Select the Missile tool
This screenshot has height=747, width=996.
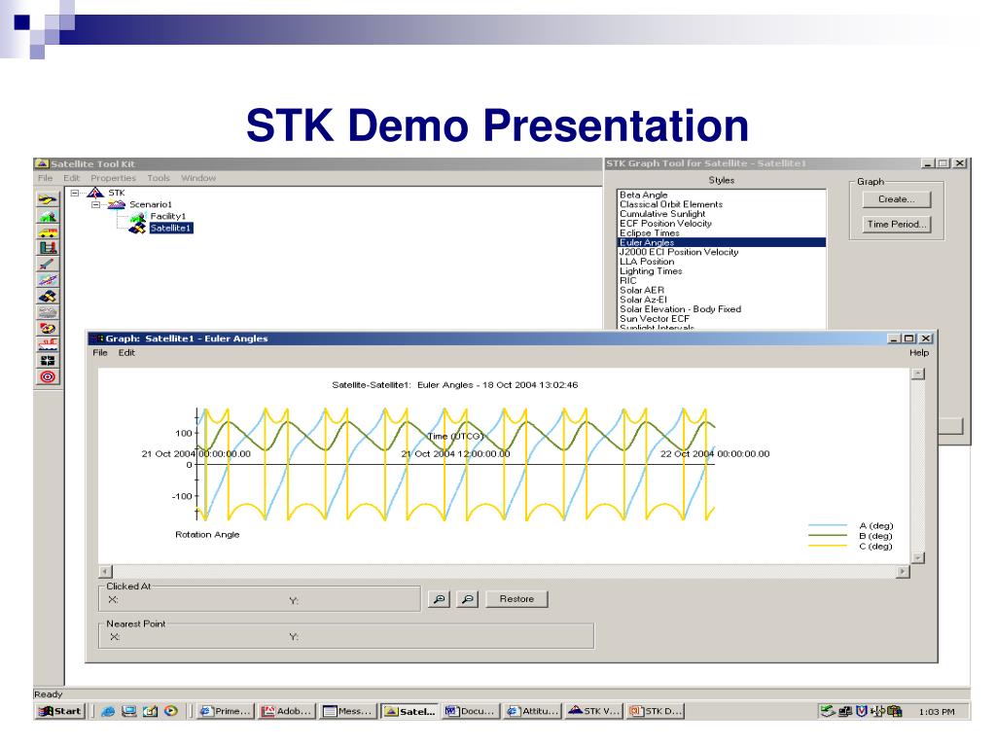point(48,265)
